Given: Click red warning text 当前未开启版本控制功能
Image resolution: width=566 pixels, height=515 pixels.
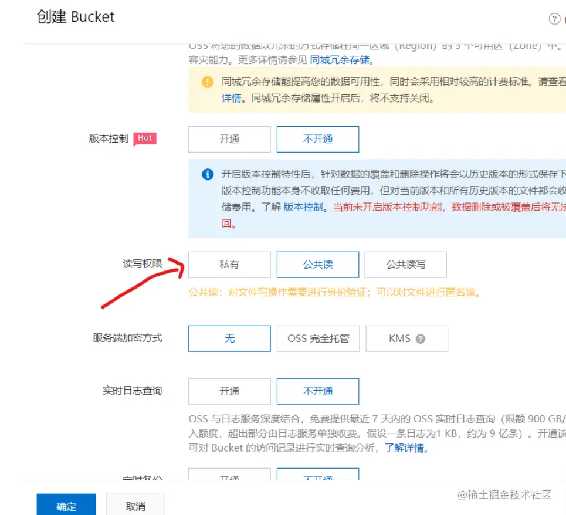Looking at the screenshot, I should [387, 207].
